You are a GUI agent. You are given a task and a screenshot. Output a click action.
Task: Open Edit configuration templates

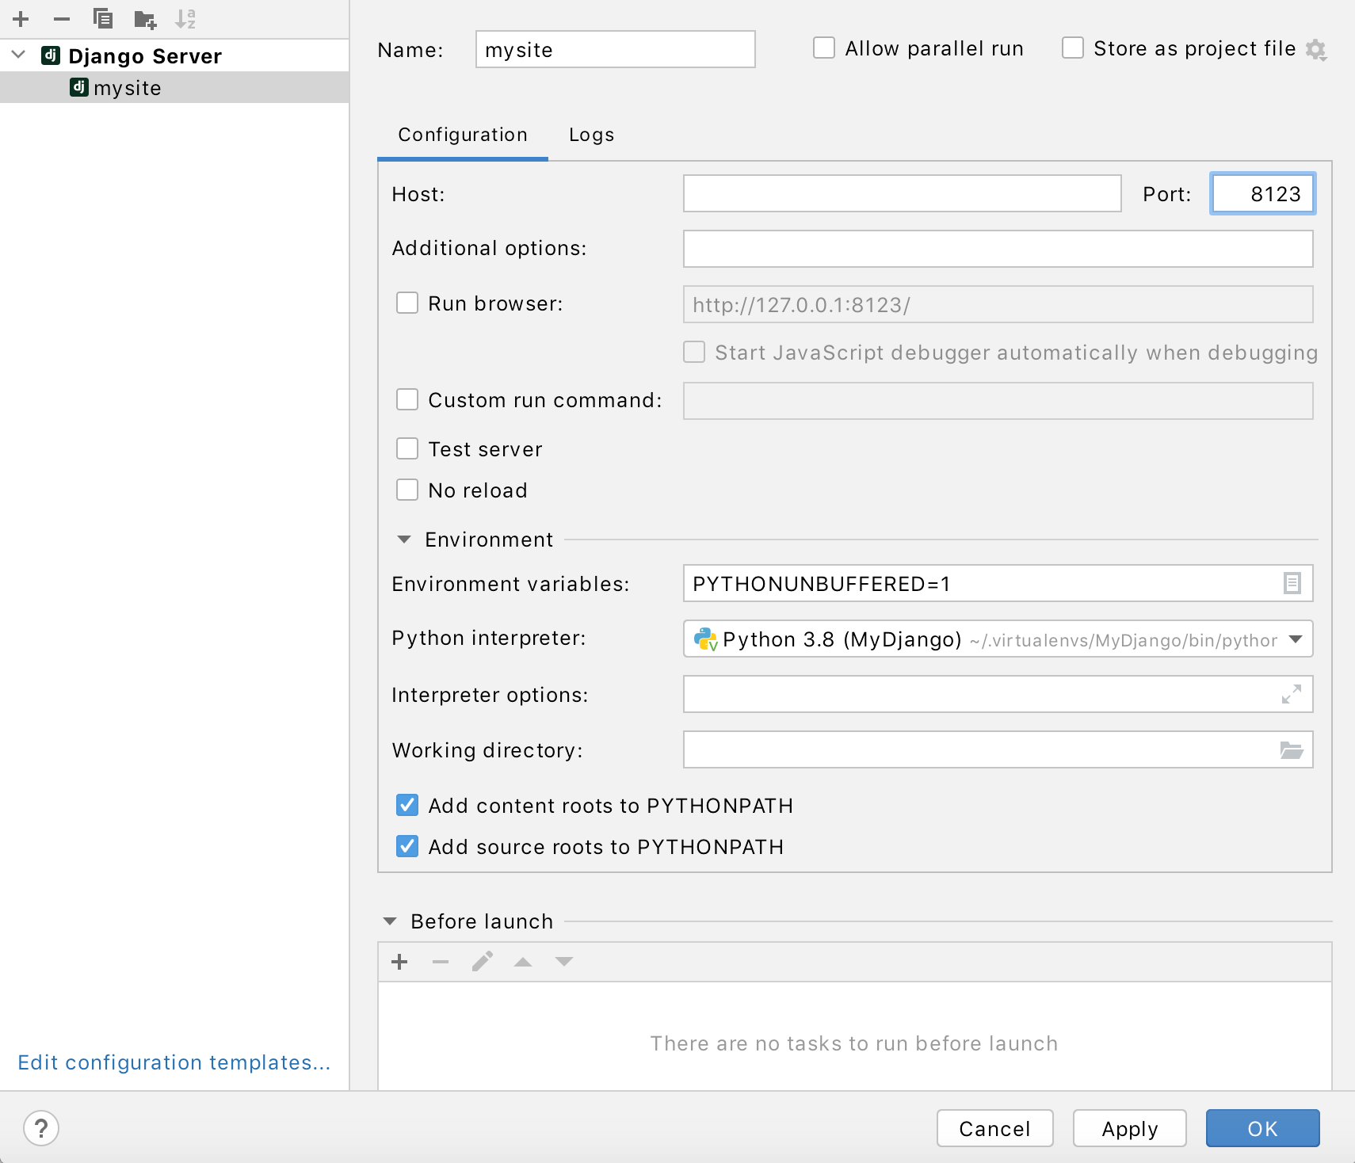click(174, 1062)
